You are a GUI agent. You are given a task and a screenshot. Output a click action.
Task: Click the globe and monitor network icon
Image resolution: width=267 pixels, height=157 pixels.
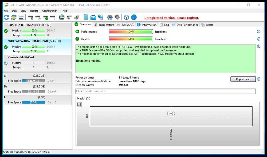coord(101,17)
